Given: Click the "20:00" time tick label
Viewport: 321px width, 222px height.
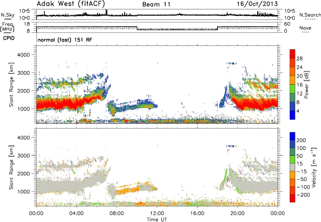Looking at the screenshot, I should pos(238,214).
